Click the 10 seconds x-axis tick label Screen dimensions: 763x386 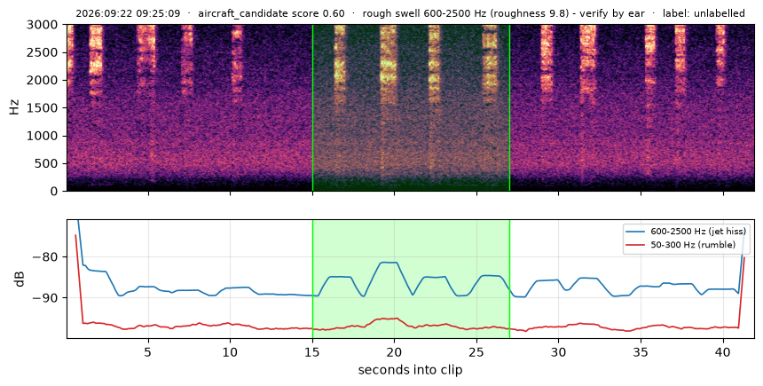[230, 351]
